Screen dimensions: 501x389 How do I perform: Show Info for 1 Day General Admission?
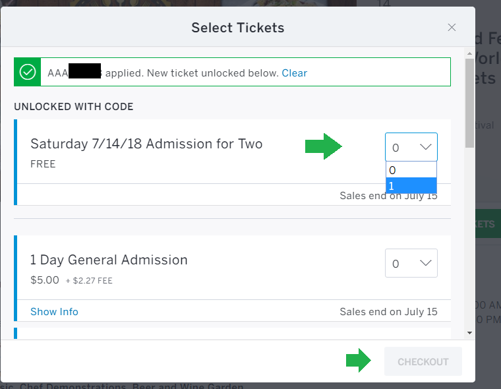point(54,312)
